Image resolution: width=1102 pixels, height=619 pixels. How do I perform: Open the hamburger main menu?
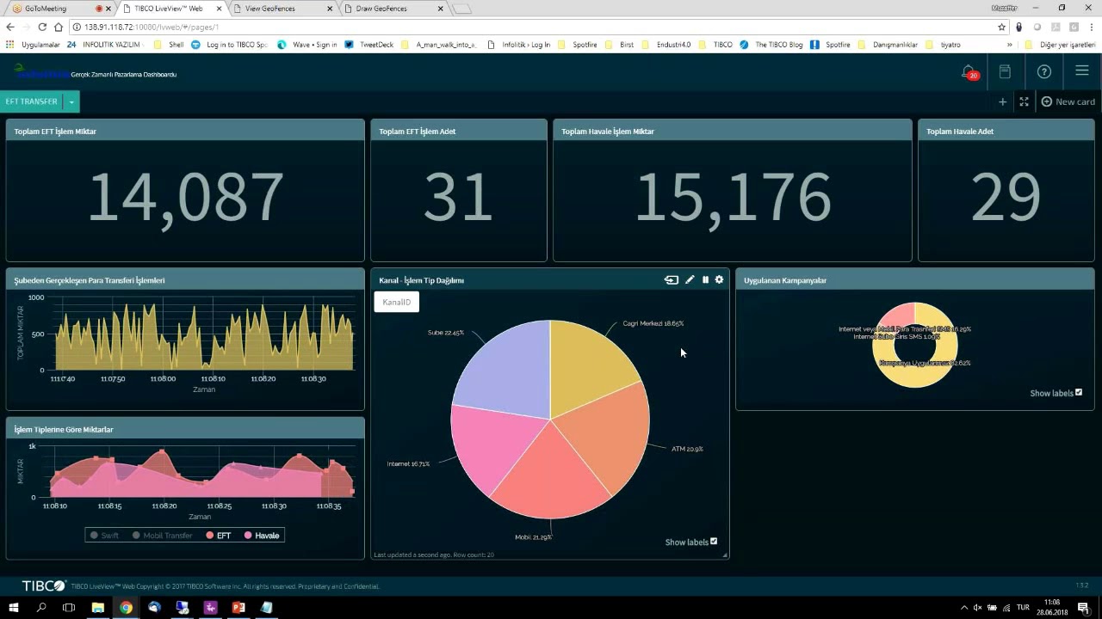1082,71
